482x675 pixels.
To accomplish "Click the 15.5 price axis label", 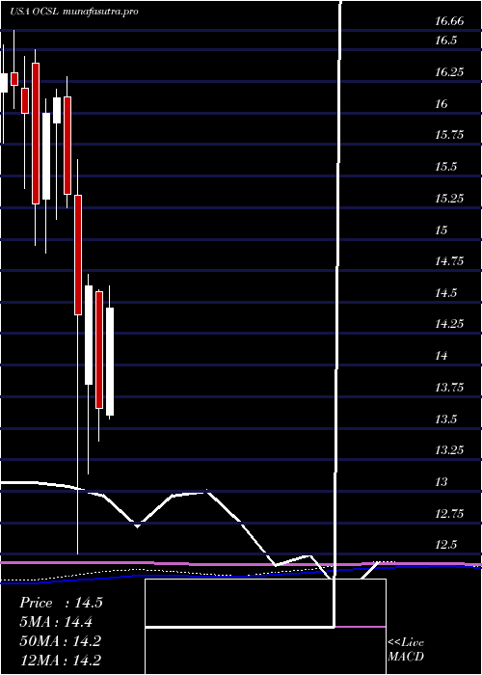I will (x=445, y=167).
